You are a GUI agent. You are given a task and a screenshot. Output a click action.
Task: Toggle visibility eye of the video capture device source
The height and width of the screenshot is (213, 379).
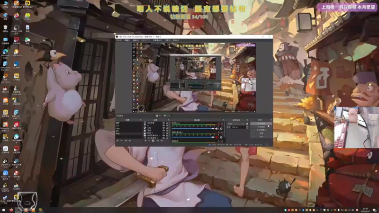pos(163,135)
